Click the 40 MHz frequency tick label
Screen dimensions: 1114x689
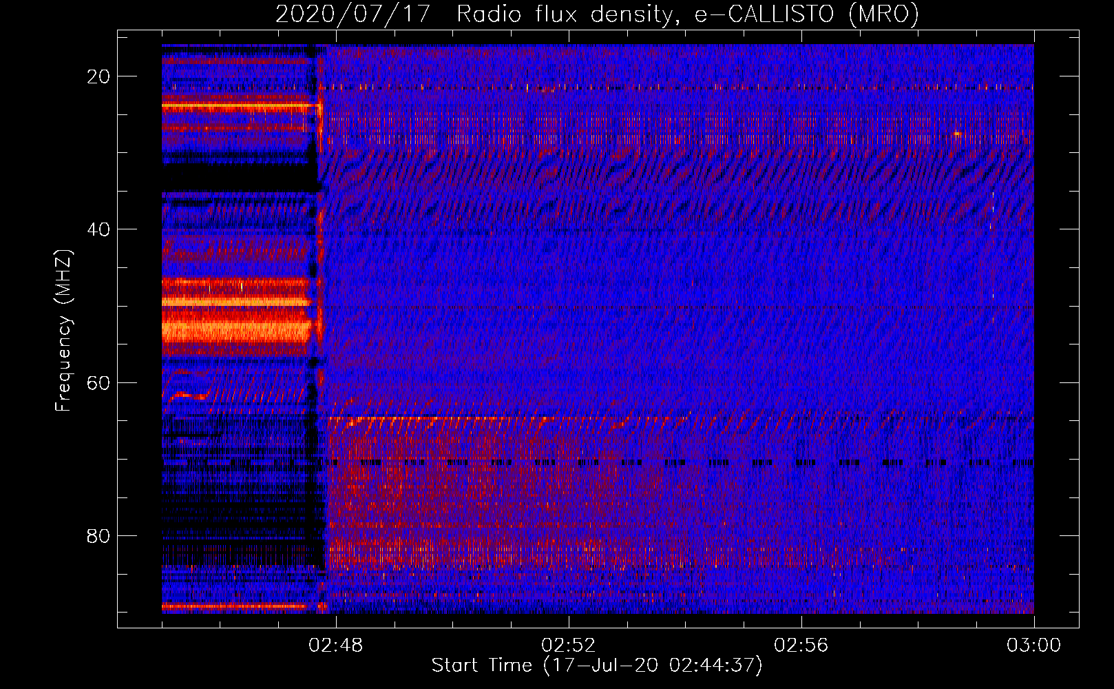99,229
